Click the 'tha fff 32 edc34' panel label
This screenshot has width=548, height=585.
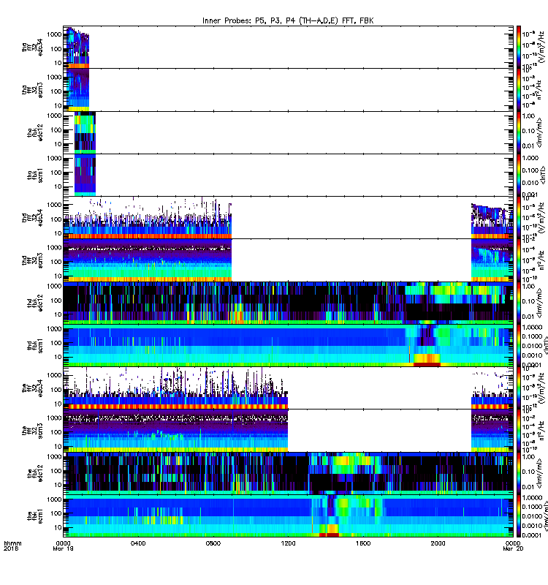(x=32, y=47)
